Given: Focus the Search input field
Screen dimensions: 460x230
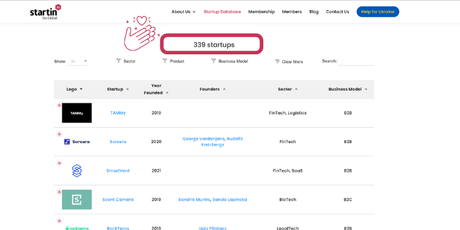Looking at the screenshot, I should click(x=356, y=61).
